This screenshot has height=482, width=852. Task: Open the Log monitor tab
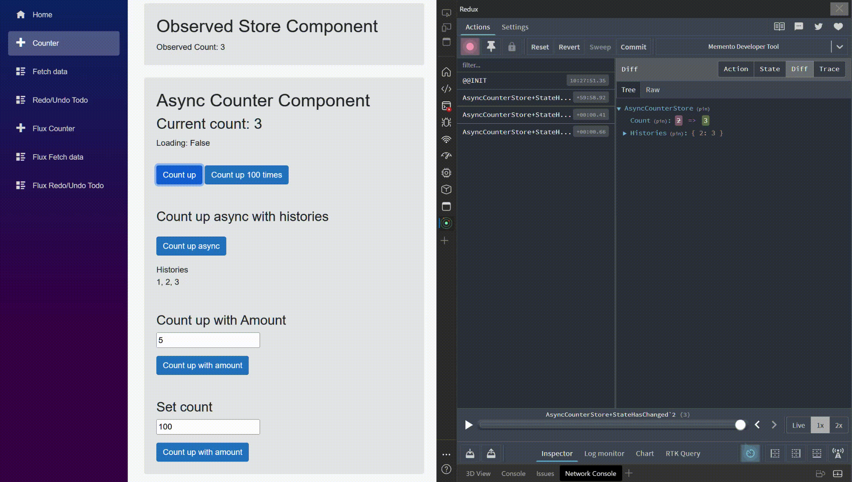[x=604, y=453]
